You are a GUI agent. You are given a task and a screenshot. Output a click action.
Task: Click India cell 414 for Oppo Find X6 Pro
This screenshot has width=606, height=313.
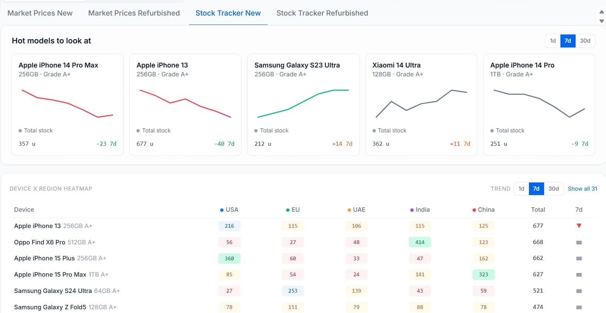[420, 242]
